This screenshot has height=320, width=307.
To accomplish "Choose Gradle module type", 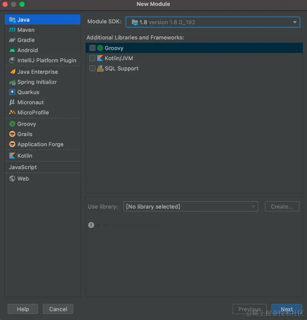I will click(x=42, y=40).
